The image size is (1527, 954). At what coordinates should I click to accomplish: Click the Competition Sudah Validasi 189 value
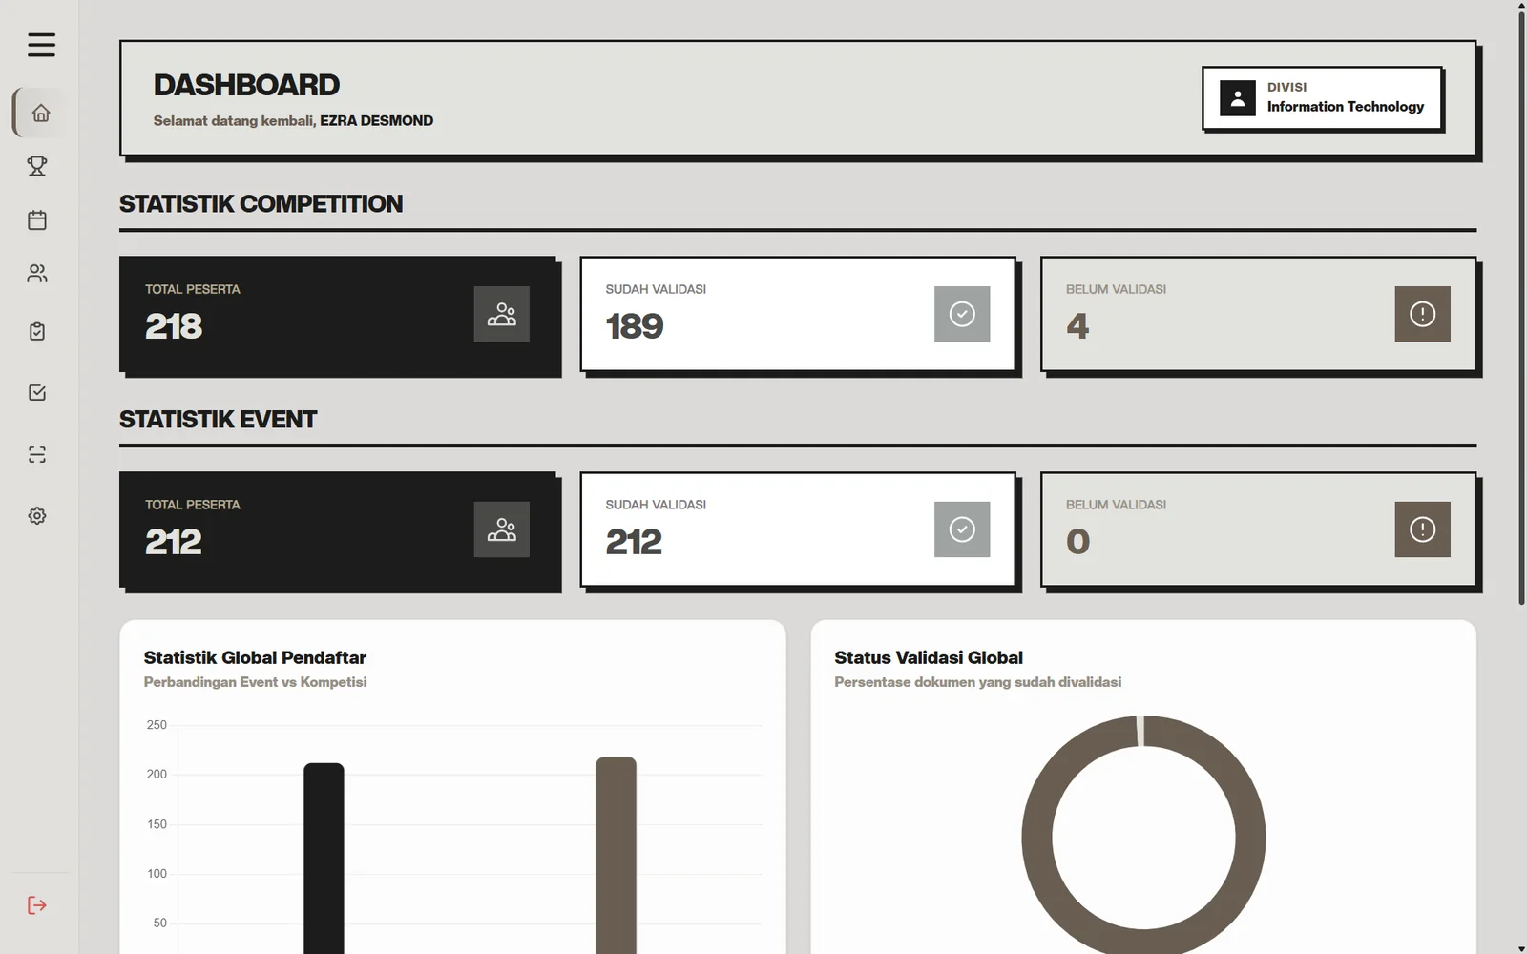click(x=635, y=326)
